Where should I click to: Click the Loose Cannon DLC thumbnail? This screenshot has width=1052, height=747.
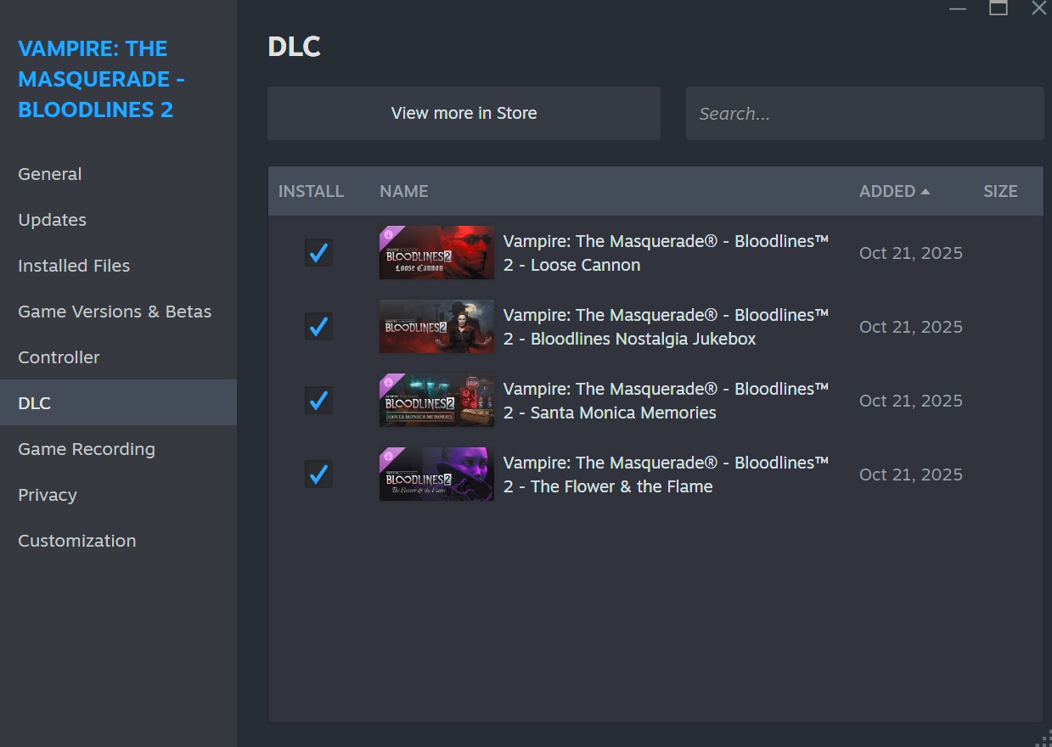coord(436,253)
